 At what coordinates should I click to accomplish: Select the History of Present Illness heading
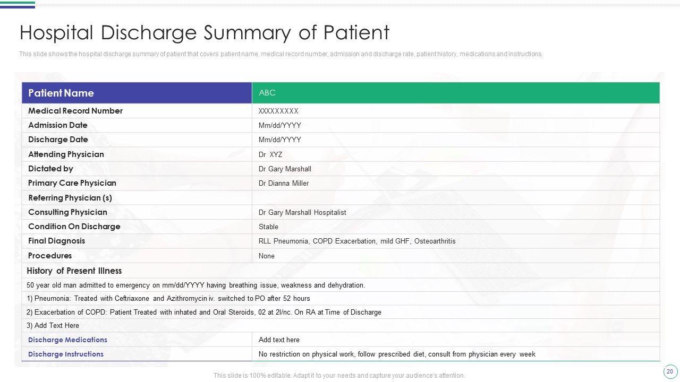pos(74,271)
